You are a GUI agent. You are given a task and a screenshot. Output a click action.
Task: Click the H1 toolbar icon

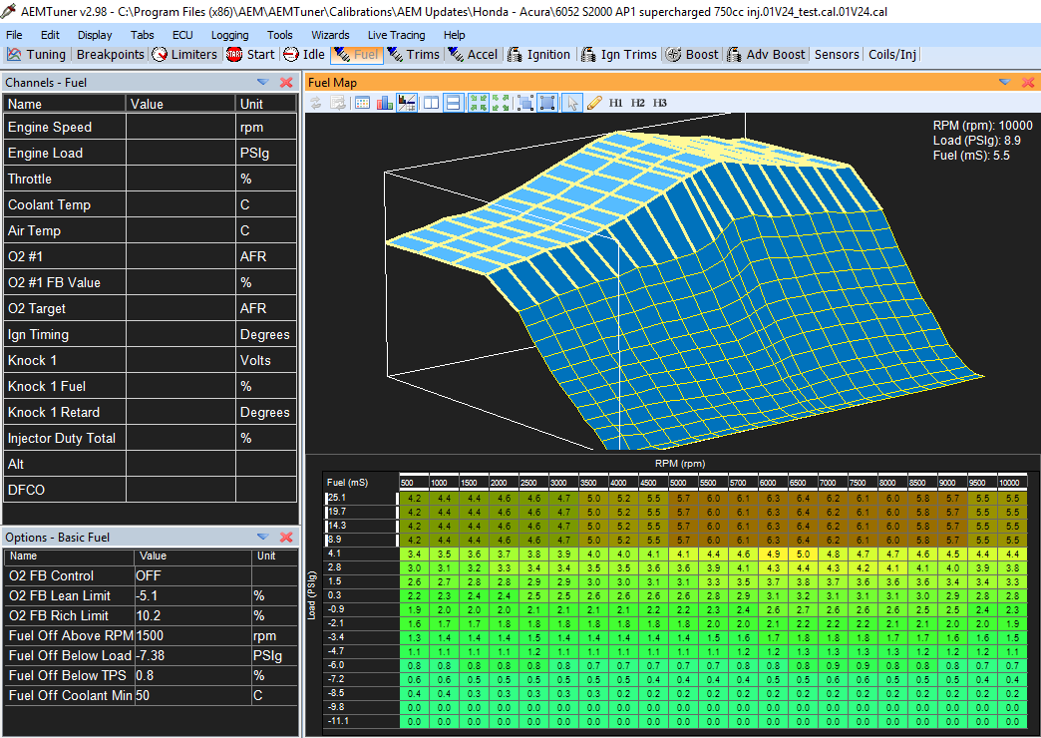(616, 103)
